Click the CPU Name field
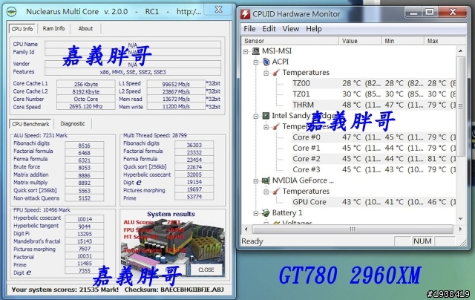The height and width of the screenshot is (300, 475). [133, 45]
